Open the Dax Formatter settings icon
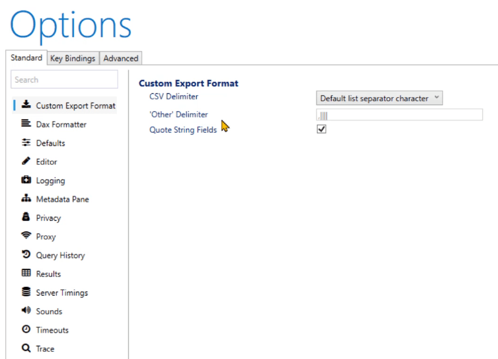The height and width of the screenshot is (359, 498). (x=26, y=124)
